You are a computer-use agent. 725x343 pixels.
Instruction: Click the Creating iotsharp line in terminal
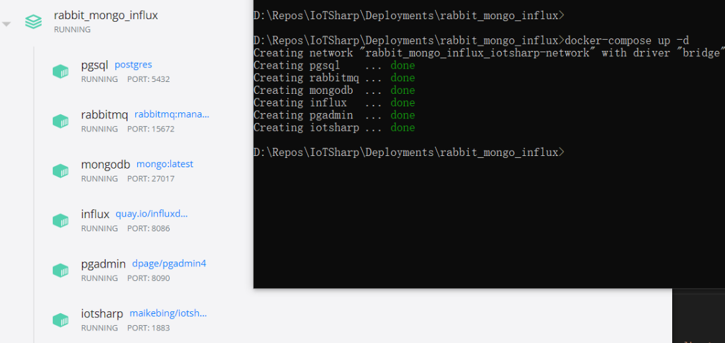point(334,128)
